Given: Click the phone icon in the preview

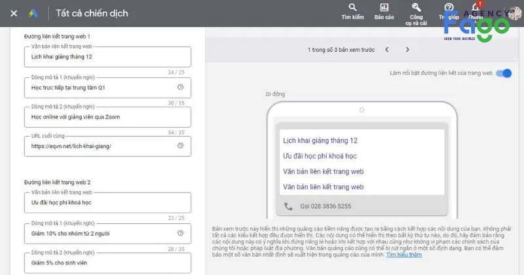Looking at the screenshot, I should click(288, 206).
